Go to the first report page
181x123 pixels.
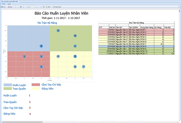pos(24,7)
